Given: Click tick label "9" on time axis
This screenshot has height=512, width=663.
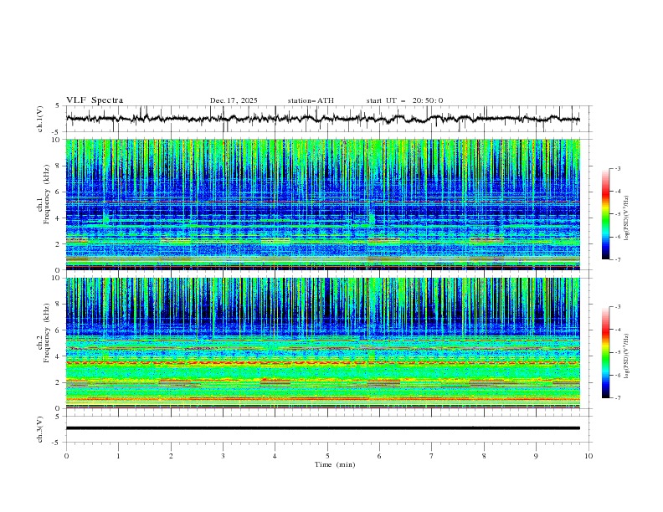Looking at the screenshot, I should 536,456.
